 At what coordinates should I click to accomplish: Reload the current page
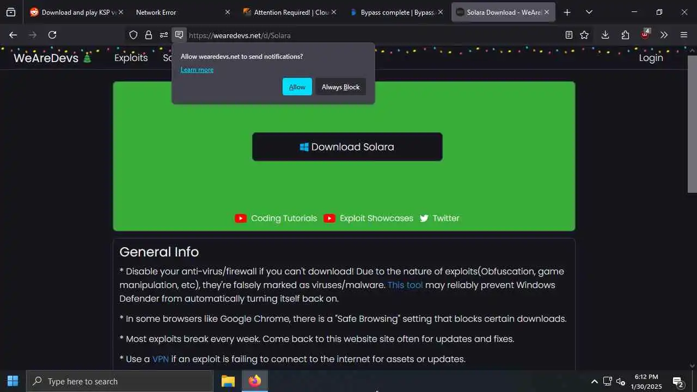tap(52, 35)
